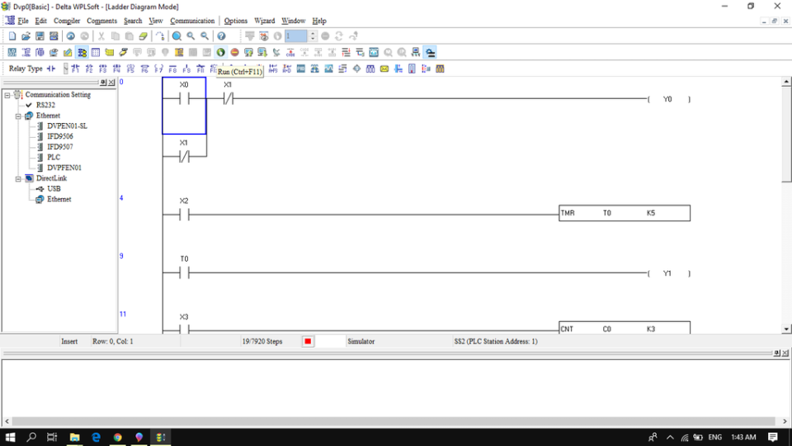Select IFD9507 device in tree
792x446 pixels.
tap(60, 147)
